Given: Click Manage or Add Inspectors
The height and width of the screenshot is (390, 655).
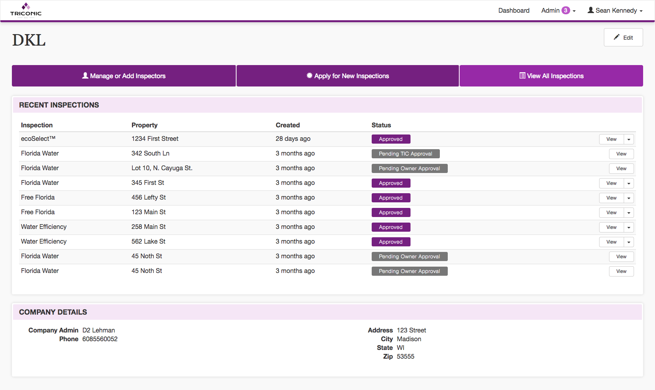Looking at the screenshot, I should 124,76.
